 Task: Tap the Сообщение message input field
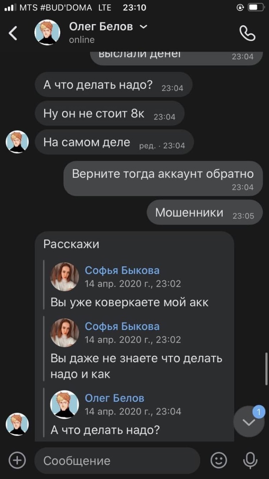(x=117, y=460)
